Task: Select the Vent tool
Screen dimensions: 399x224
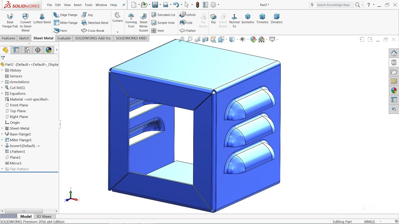Action: [157, 30]
